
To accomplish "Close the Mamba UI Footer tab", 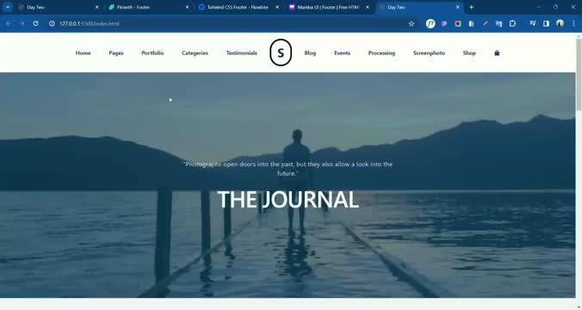I will 368,7.
